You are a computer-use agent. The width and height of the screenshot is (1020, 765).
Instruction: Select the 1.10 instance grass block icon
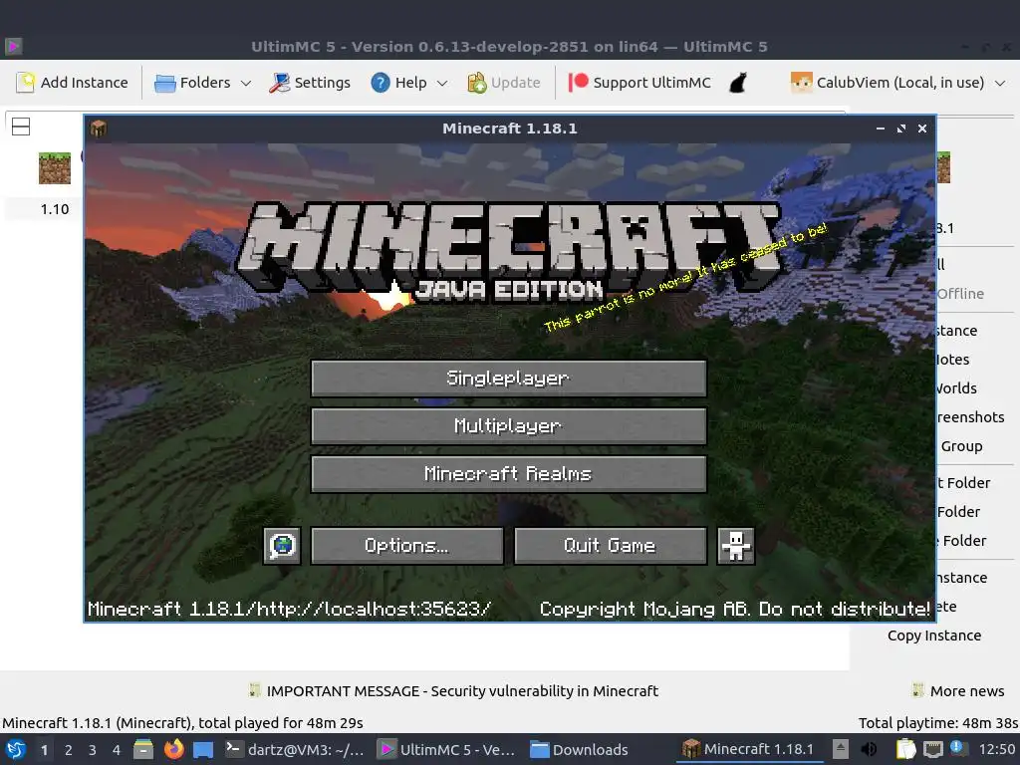55,168
